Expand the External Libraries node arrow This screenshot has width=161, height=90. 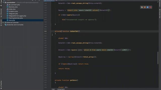pos(3,22)
